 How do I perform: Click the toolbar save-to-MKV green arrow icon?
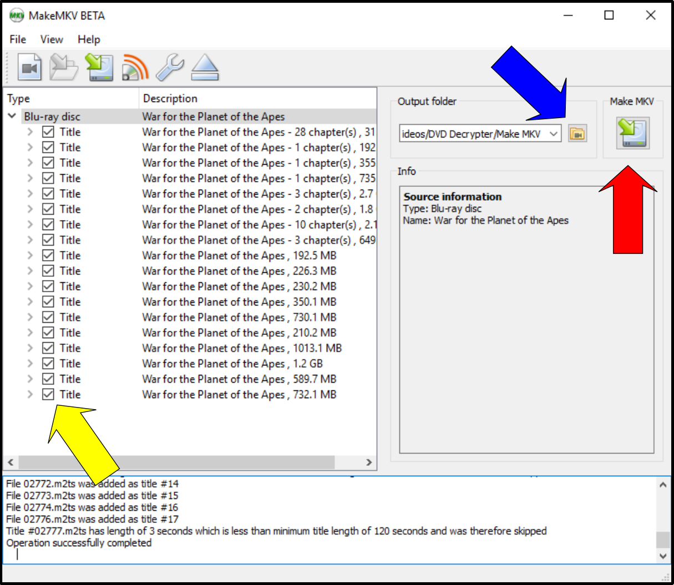[x=99, y=68]
